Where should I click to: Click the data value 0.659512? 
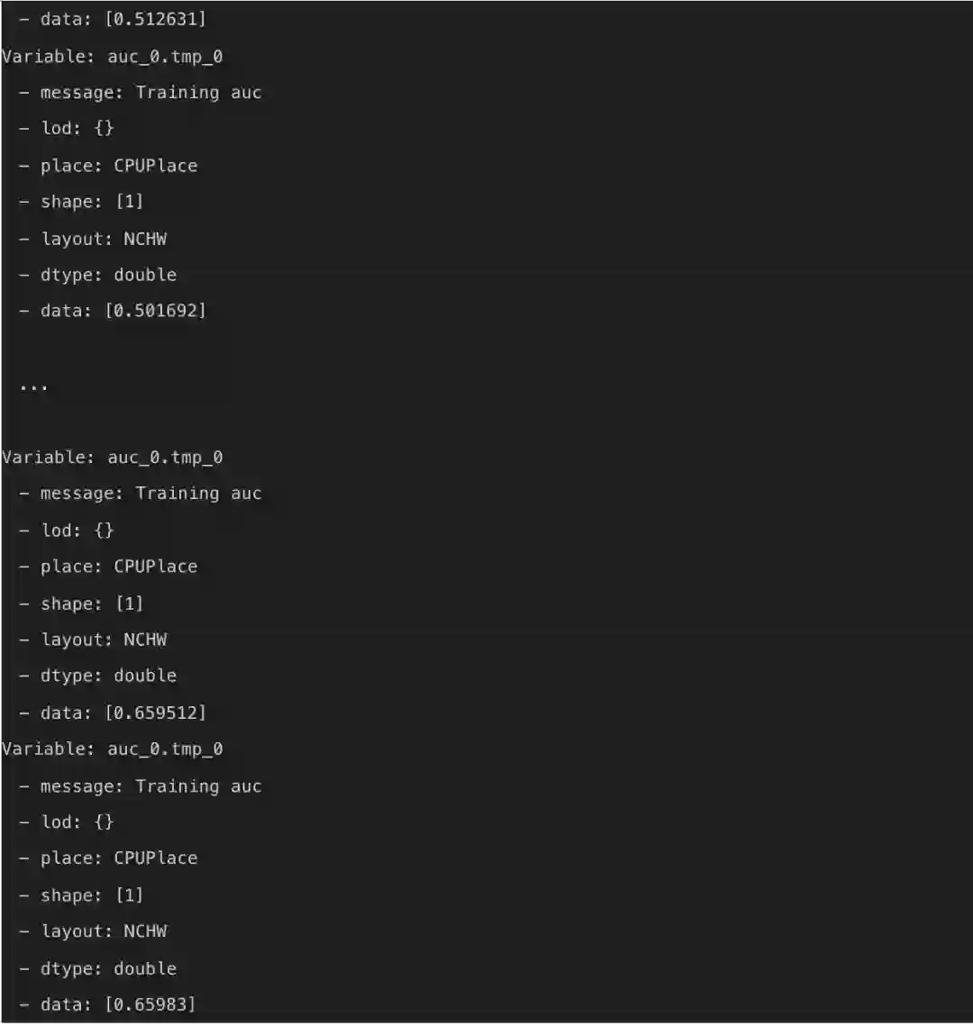click(x=156, y=713)
